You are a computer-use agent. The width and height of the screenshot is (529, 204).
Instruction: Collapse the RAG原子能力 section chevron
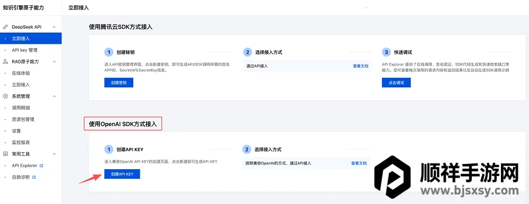(54, 62)
